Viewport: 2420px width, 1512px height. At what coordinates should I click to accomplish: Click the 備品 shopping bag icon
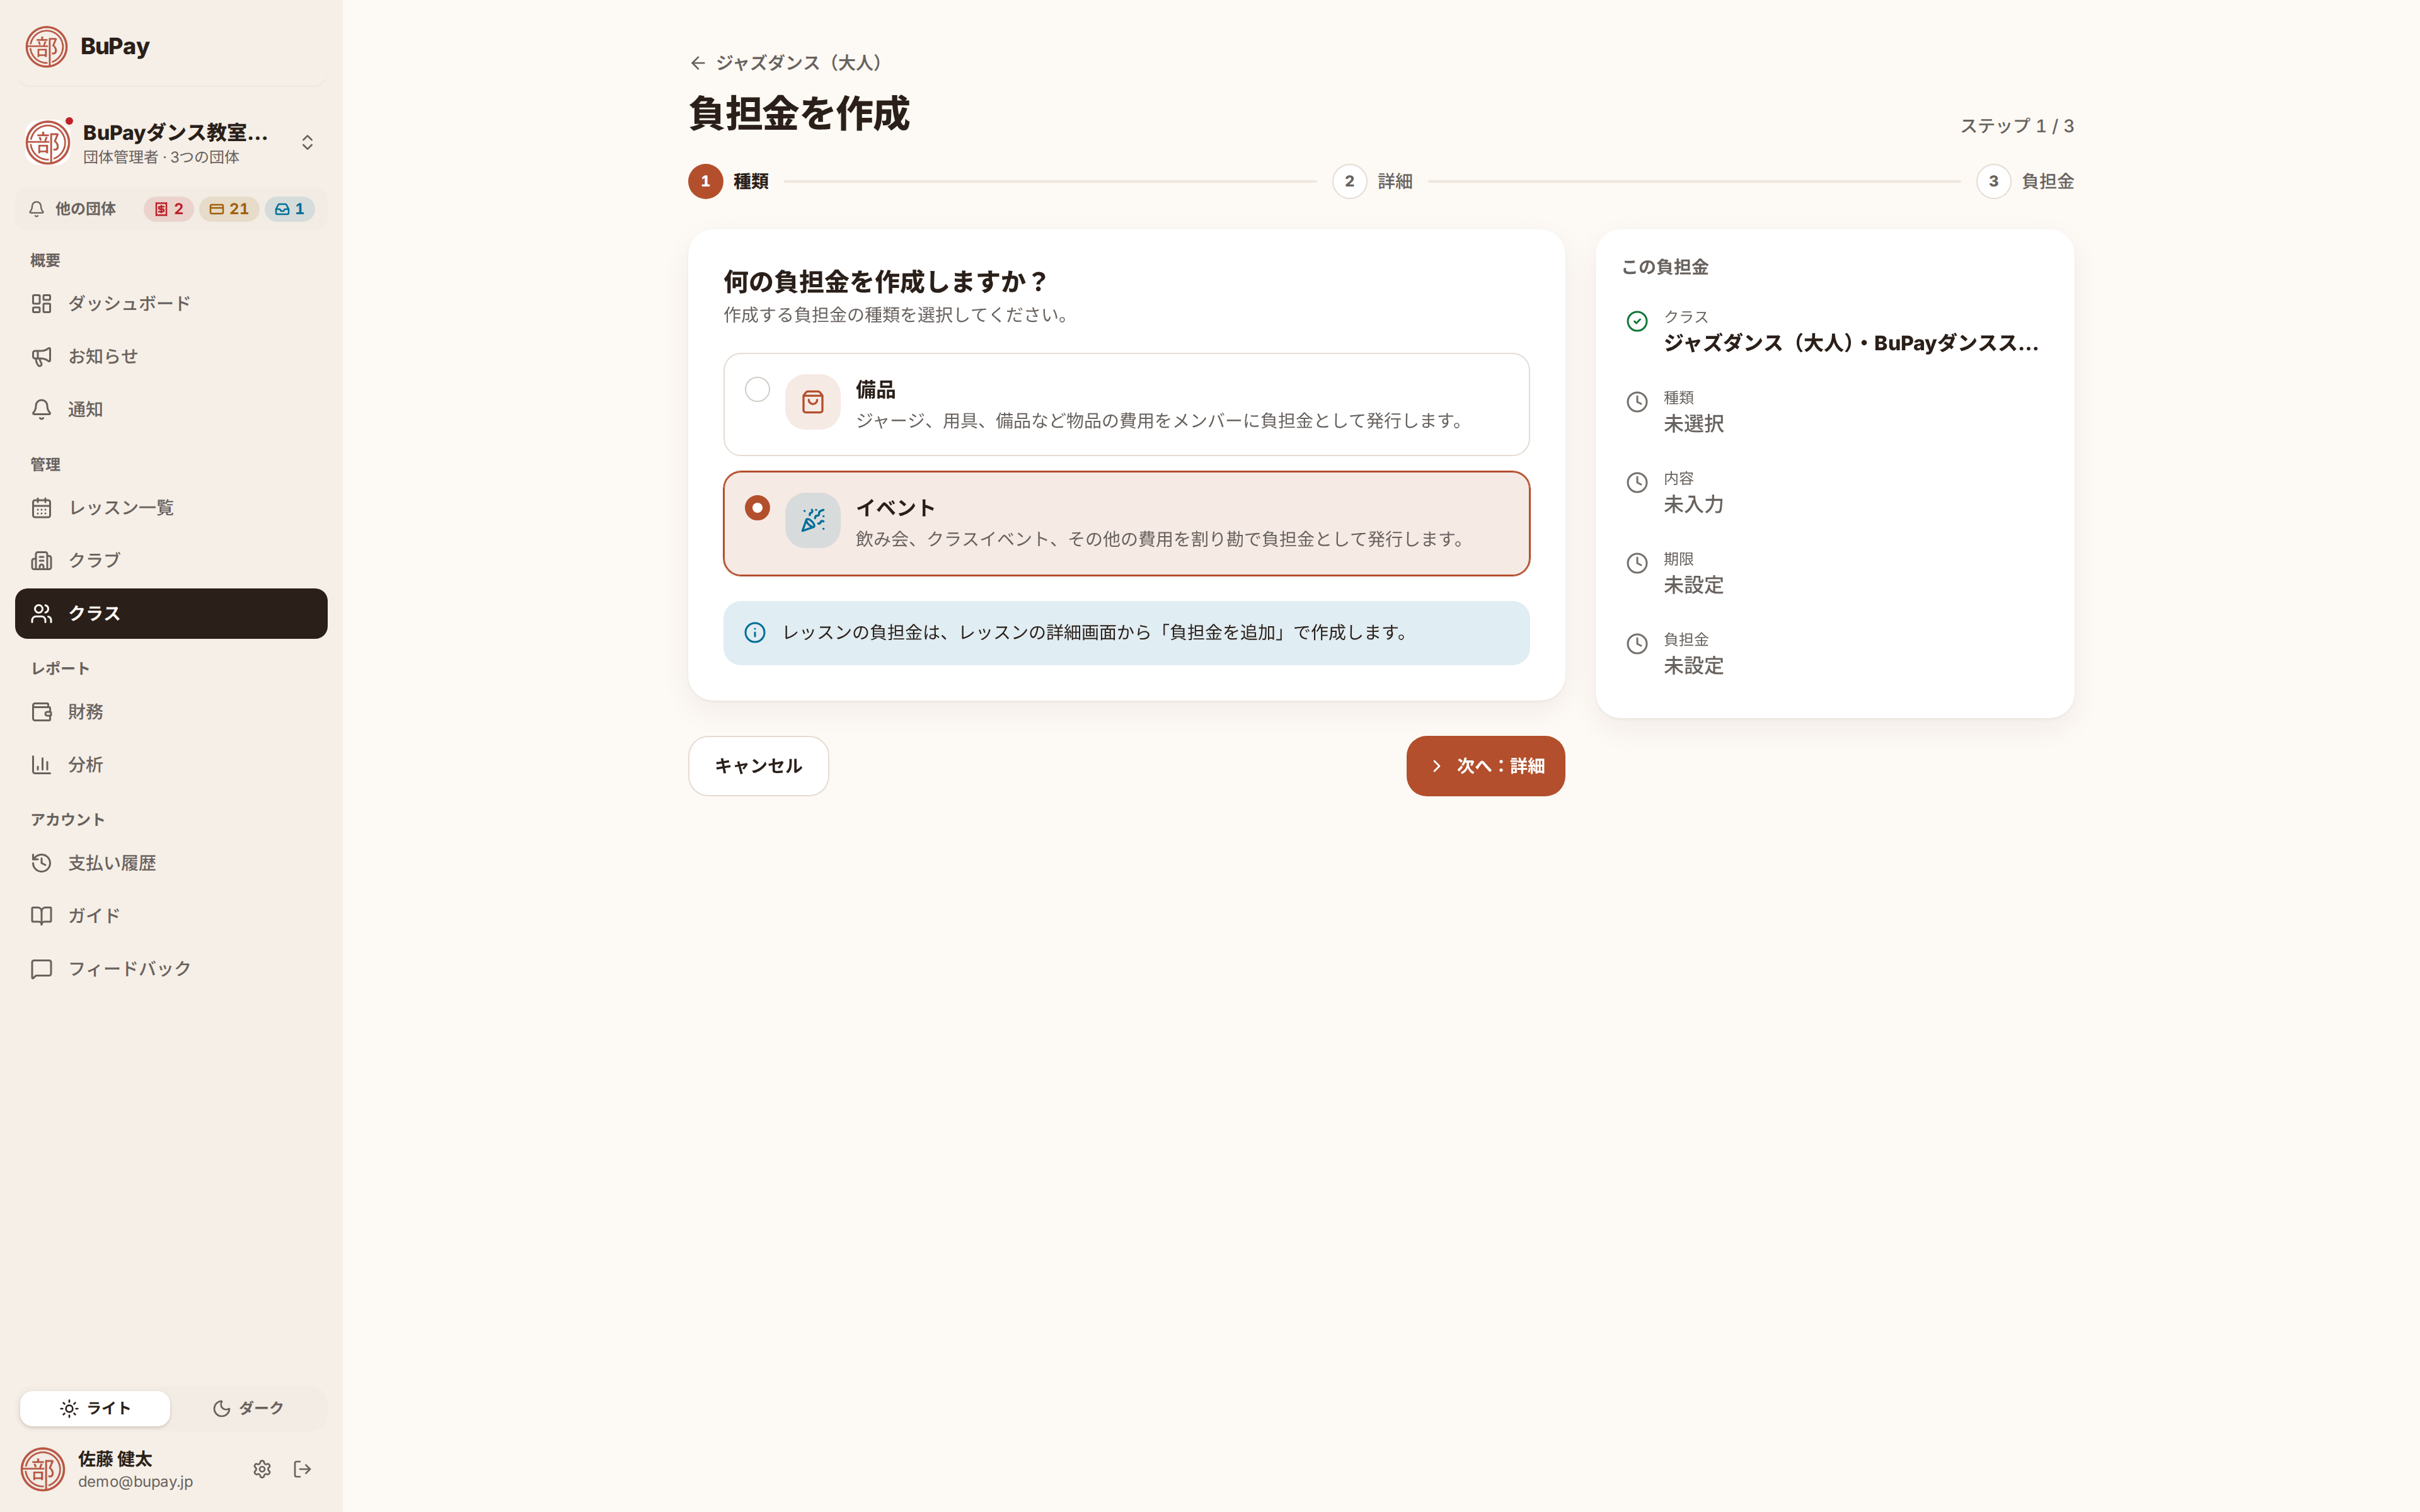pos(812,402)
